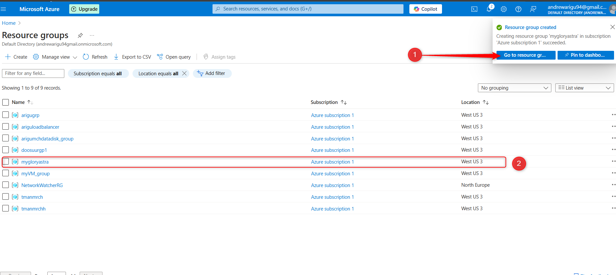This screenshot has width=616, height=275.
Task: Sort by Name column arrow
Action: tap(30, 102)
